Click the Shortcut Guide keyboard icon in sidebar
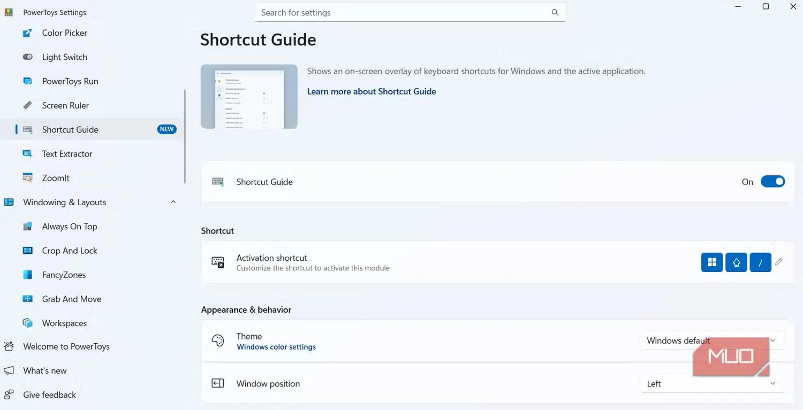Viewport: 803px width, 410px height. [27, 130]
